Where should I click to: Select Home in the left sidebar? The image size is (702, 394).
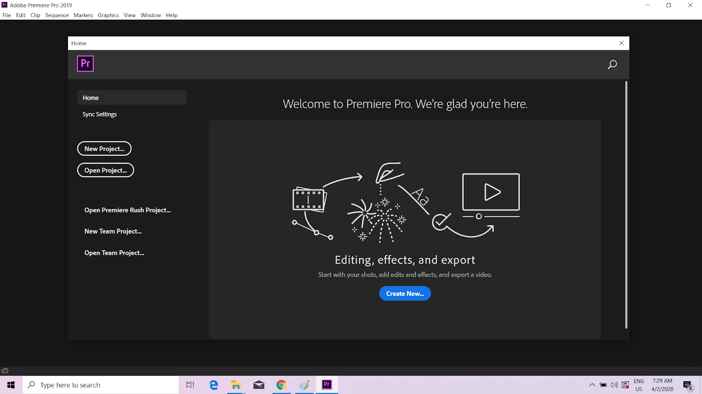click(x=132, y=98)
